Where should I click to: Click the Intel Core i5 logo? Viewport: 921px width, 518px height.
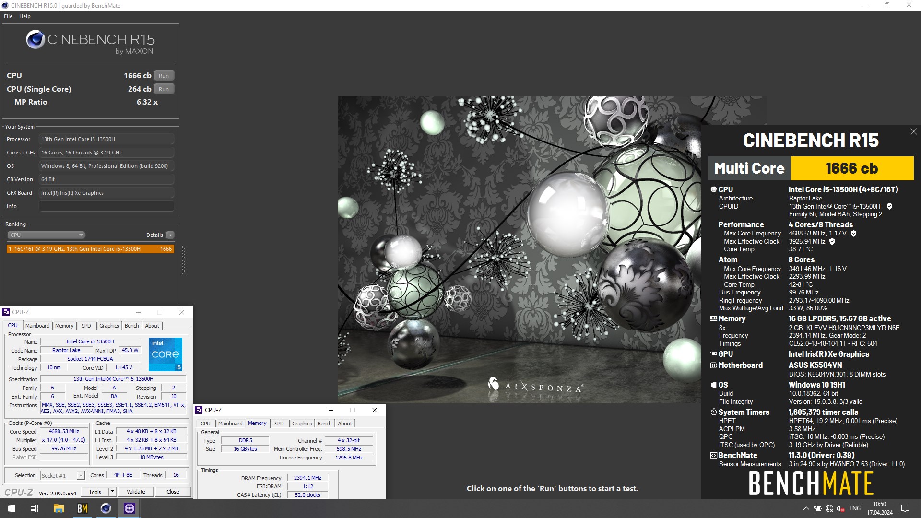[x=165, y=354]
